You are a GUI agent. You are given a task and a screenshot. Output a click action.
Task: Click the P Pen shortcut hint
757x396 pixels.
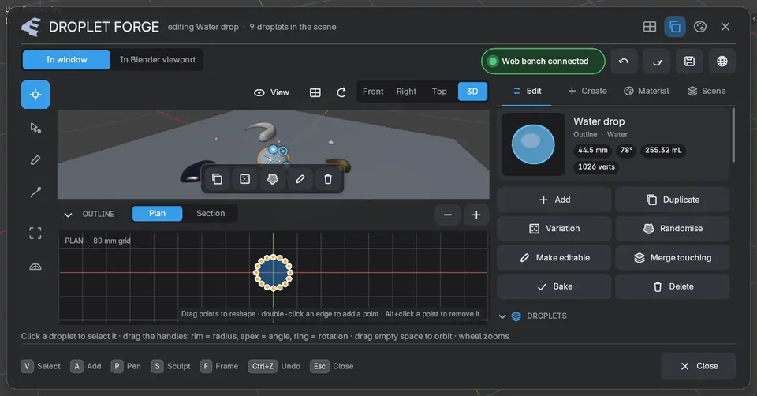[x=126, y=367]
